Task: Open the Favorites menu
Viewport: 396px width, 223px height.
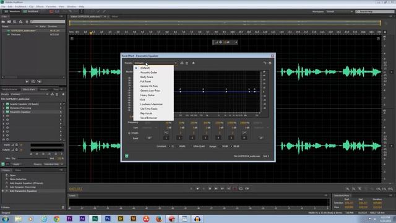Action: (x=51, y=7)
